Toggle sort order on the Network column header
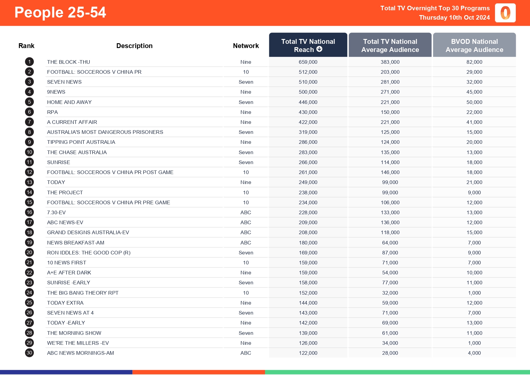This screenshot has width=530, height=375. pyautogui.click(x=246, y=45)
